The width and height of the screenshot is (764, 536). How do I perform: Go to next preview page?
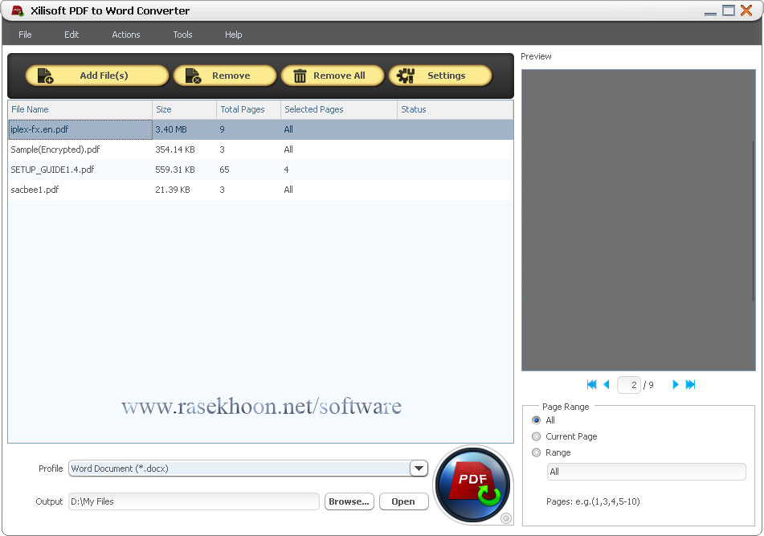coord(676,384)
